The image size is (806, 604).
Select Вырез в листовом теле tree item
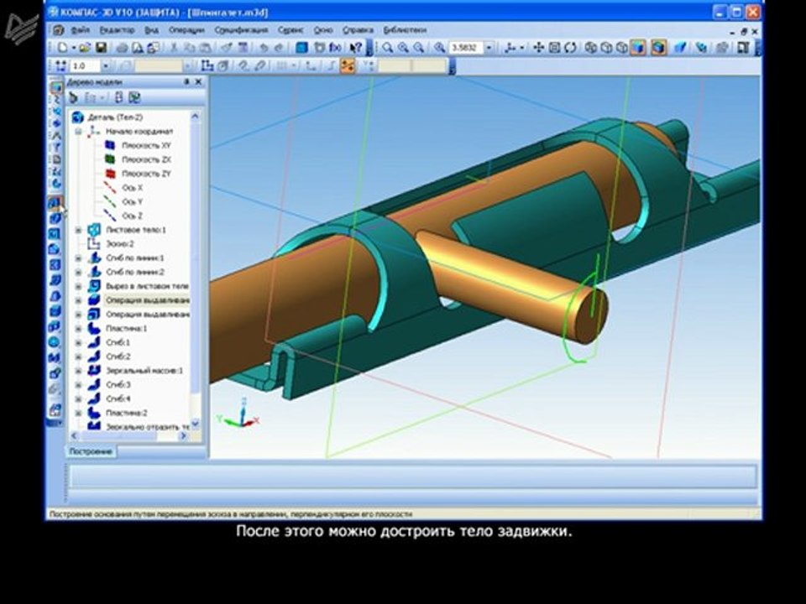147,286
